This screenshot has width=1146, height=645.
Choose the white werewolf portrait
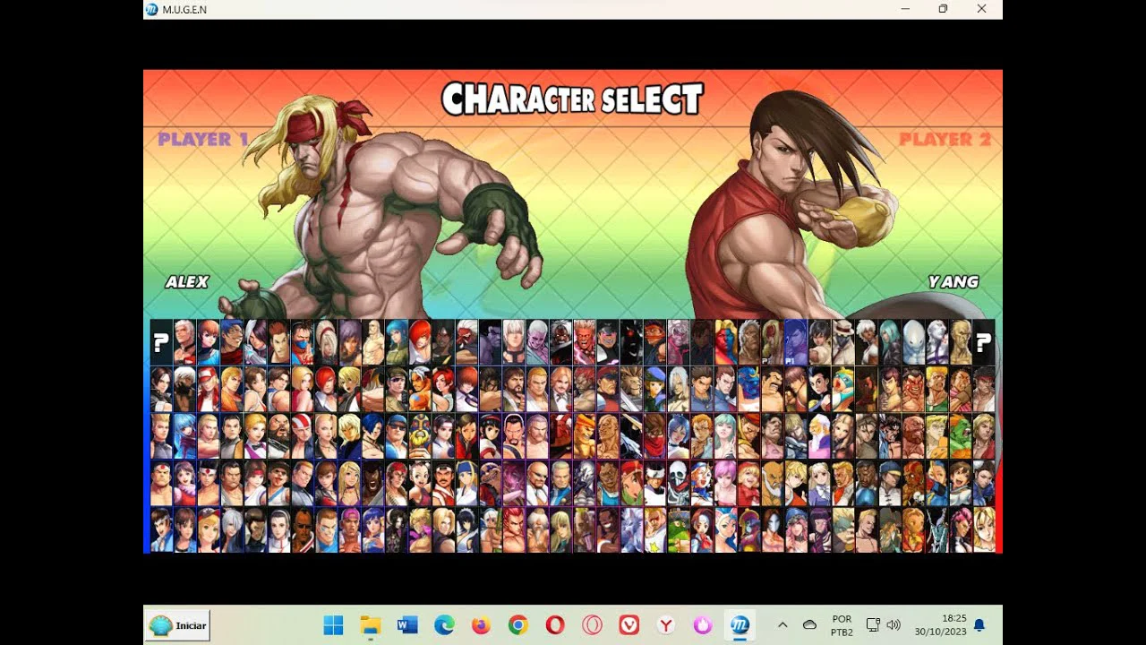coord(631,530)
